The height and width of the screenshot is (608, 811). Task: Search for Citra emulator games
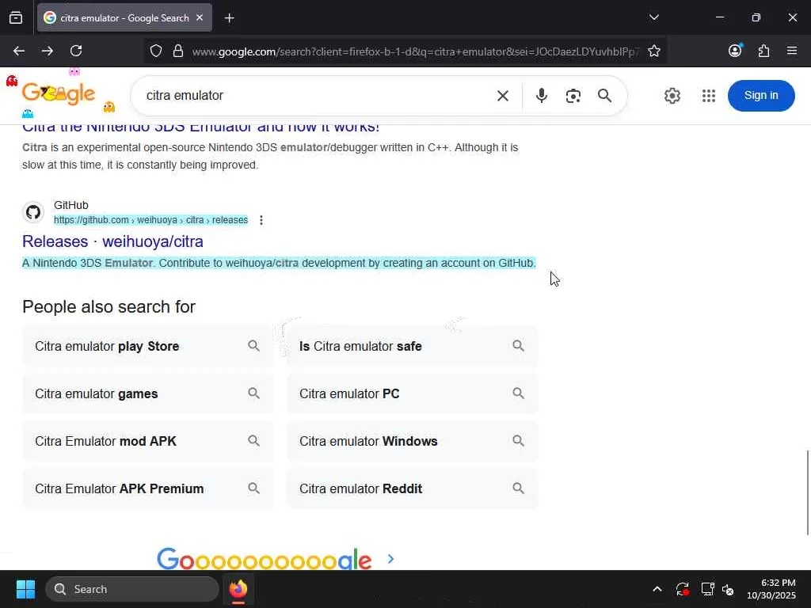point(147,393)
